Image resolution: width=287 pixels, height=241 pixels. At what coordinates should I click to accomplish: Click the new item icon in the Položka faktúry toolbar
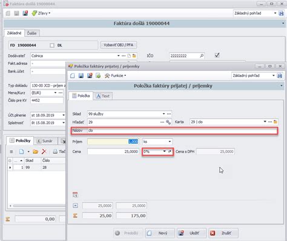click(x=73, y=76)
